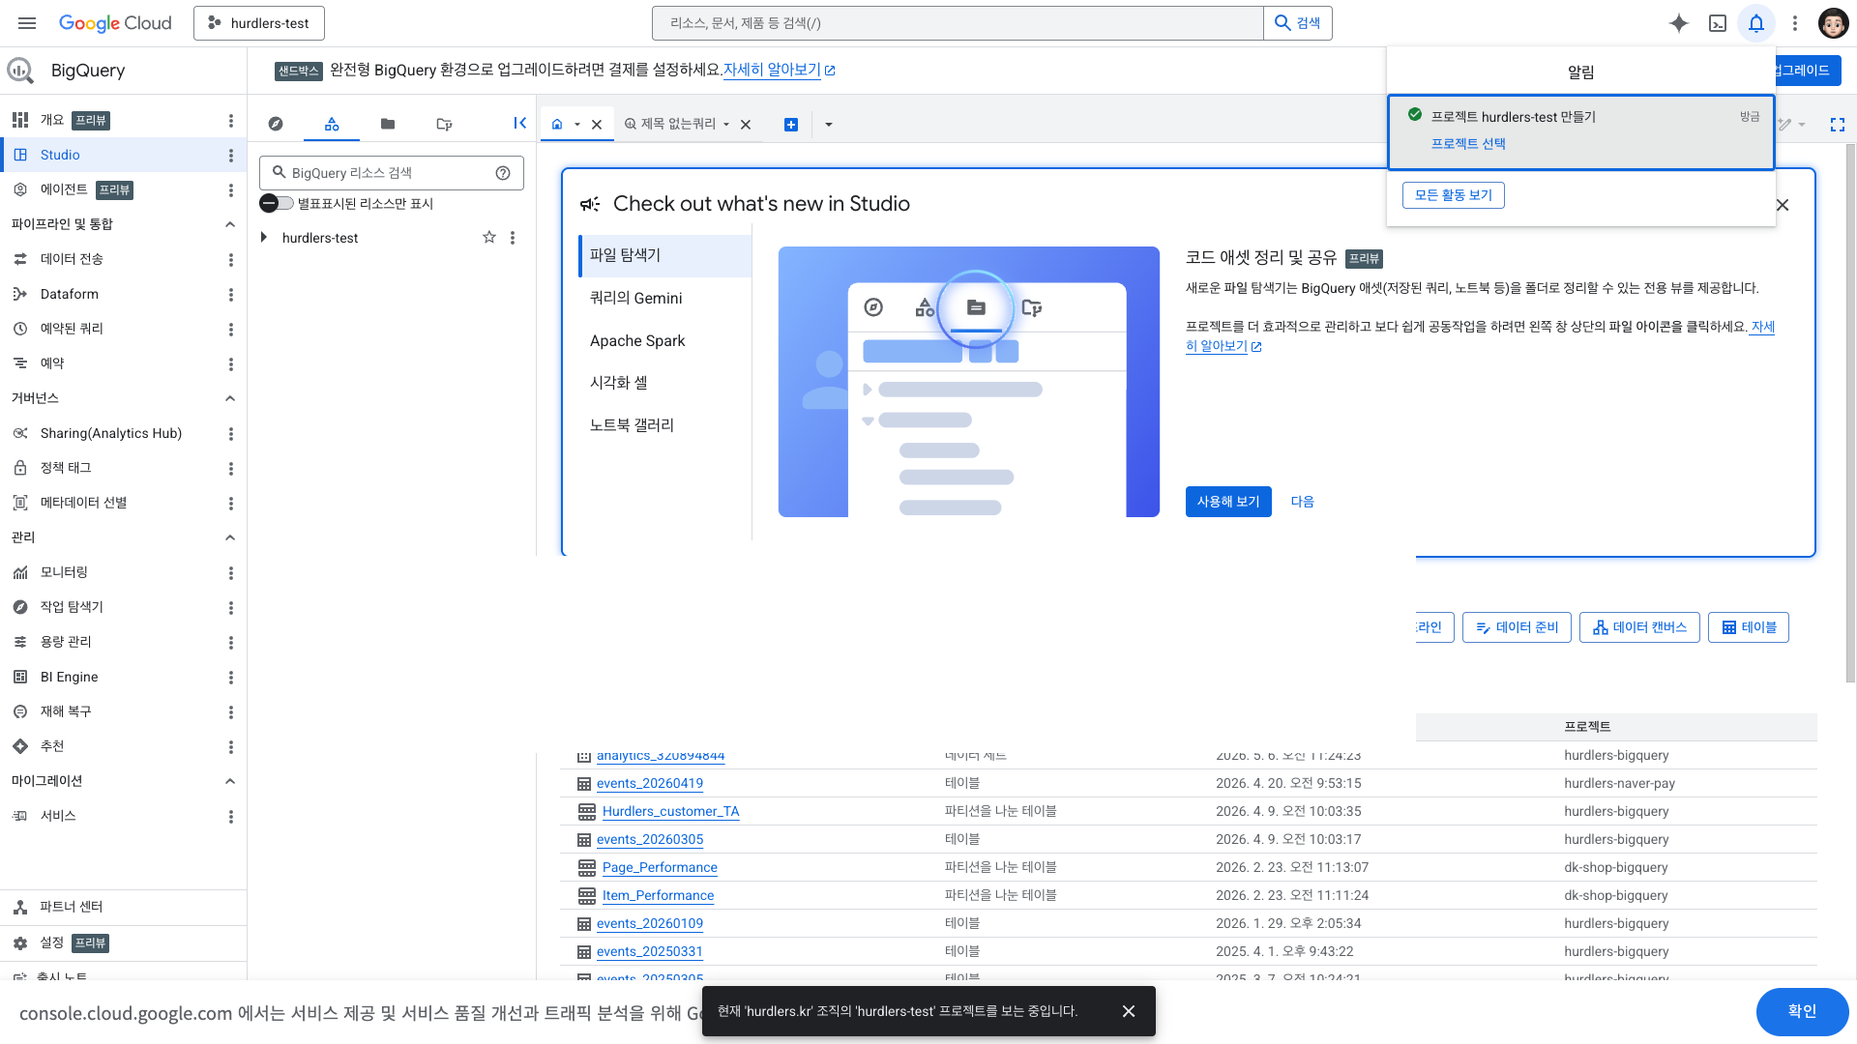This screenshot has height=1044, width=1857.
Task: Open options for Dataform sidebar item
Action: (x=231, y=295)
